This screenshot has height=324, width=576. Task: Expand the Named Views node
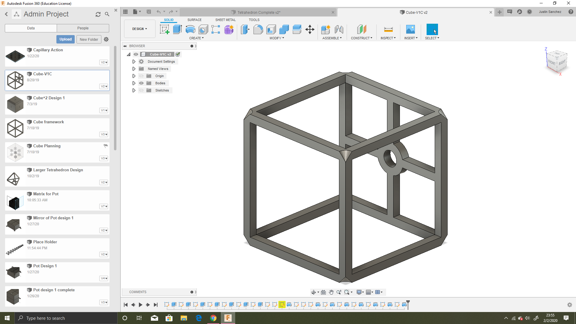[134, 69]
